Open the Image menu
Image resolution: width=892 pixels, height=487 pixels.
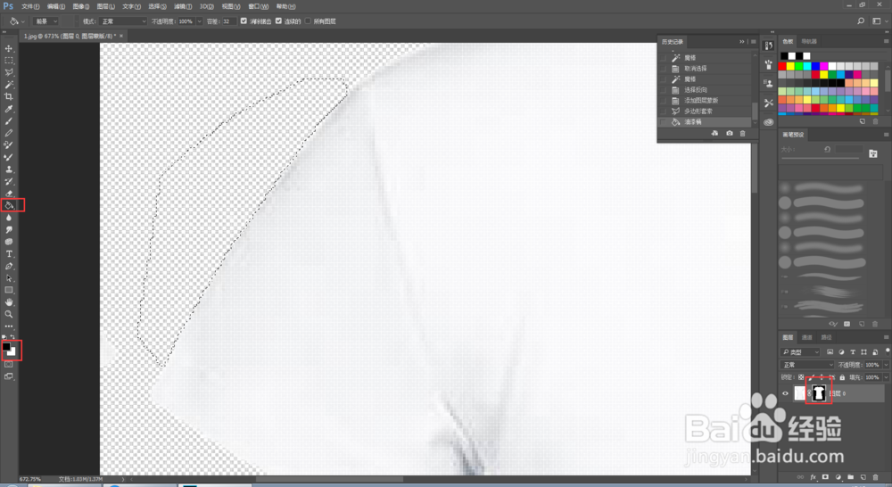(81, 6)
